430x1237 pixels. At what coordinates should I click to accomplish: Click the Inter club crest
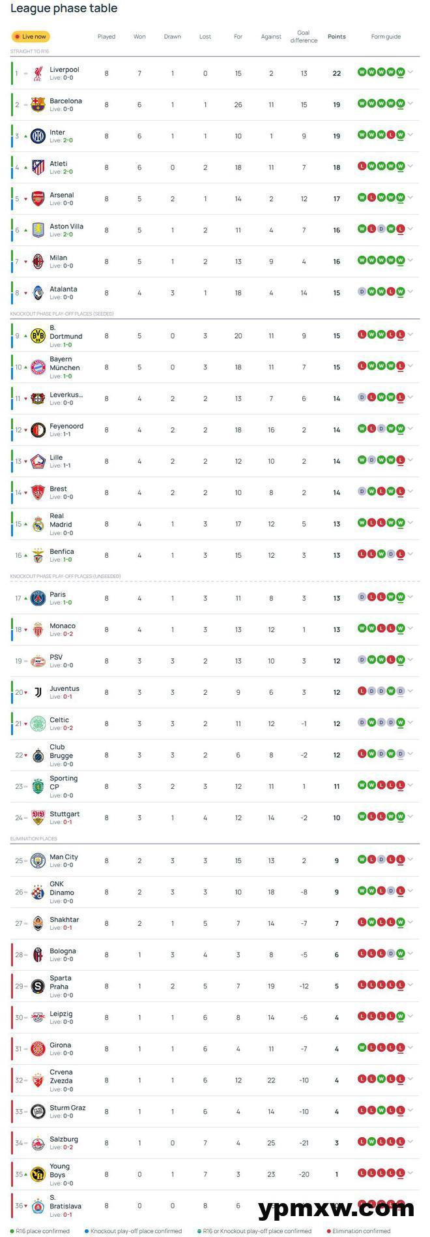[38, 136]
